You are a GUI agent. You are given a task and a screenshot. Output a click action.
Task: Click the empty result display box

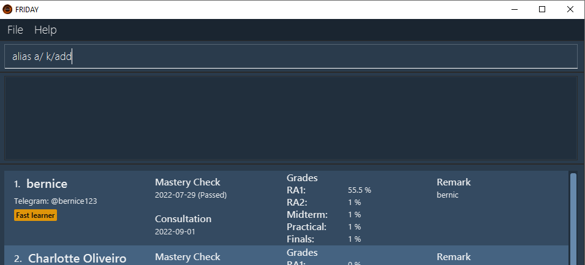point(290,118)
